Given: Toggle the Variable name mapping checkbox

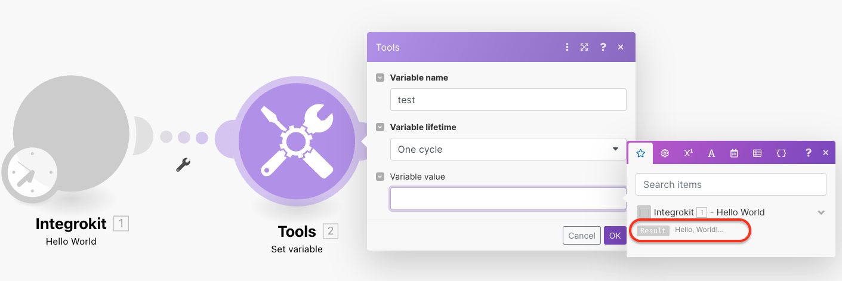Looking at the screenshot, I should click(380, 78).
